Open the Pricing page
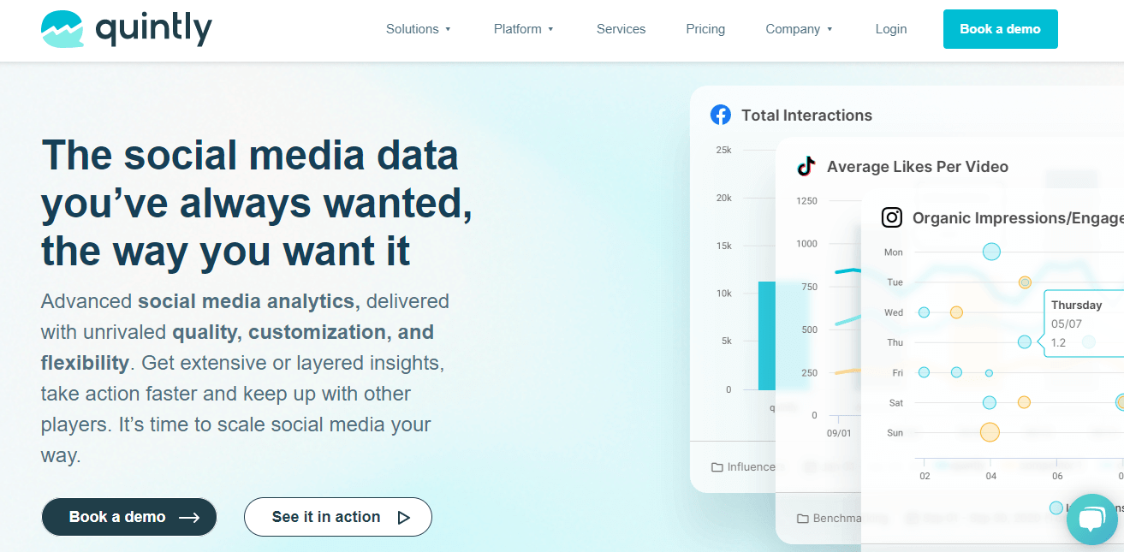1124x552 pixels. [705, 29]
